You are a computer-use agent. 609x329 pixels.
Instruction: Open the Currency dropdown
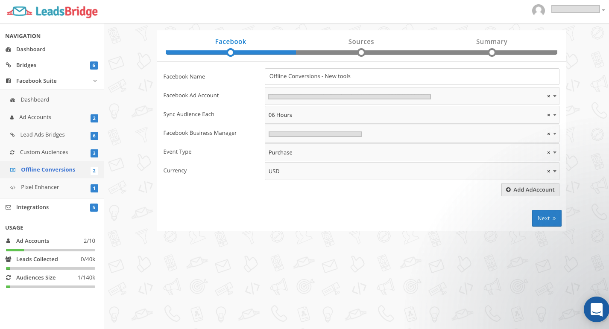coord(555,172)
